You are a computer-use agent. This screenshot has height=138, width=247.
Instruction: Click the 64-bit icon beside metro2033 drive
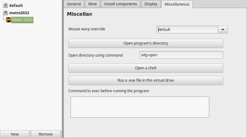pos(6,13)
